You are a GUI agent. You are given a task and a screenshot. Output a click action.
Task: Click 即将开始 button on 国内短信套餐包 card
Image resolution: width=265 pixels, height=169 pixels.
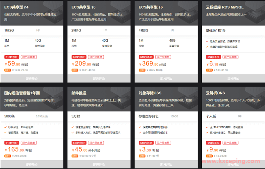(x=31, y=164)
